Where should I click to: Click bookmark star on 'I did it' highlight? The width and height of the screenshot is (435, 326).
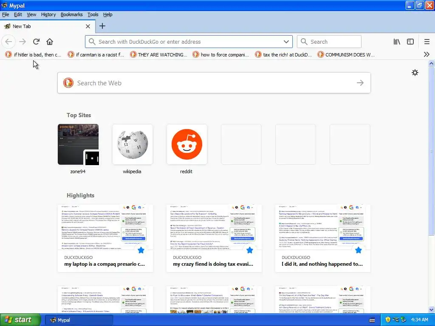(x=359, y=250)
